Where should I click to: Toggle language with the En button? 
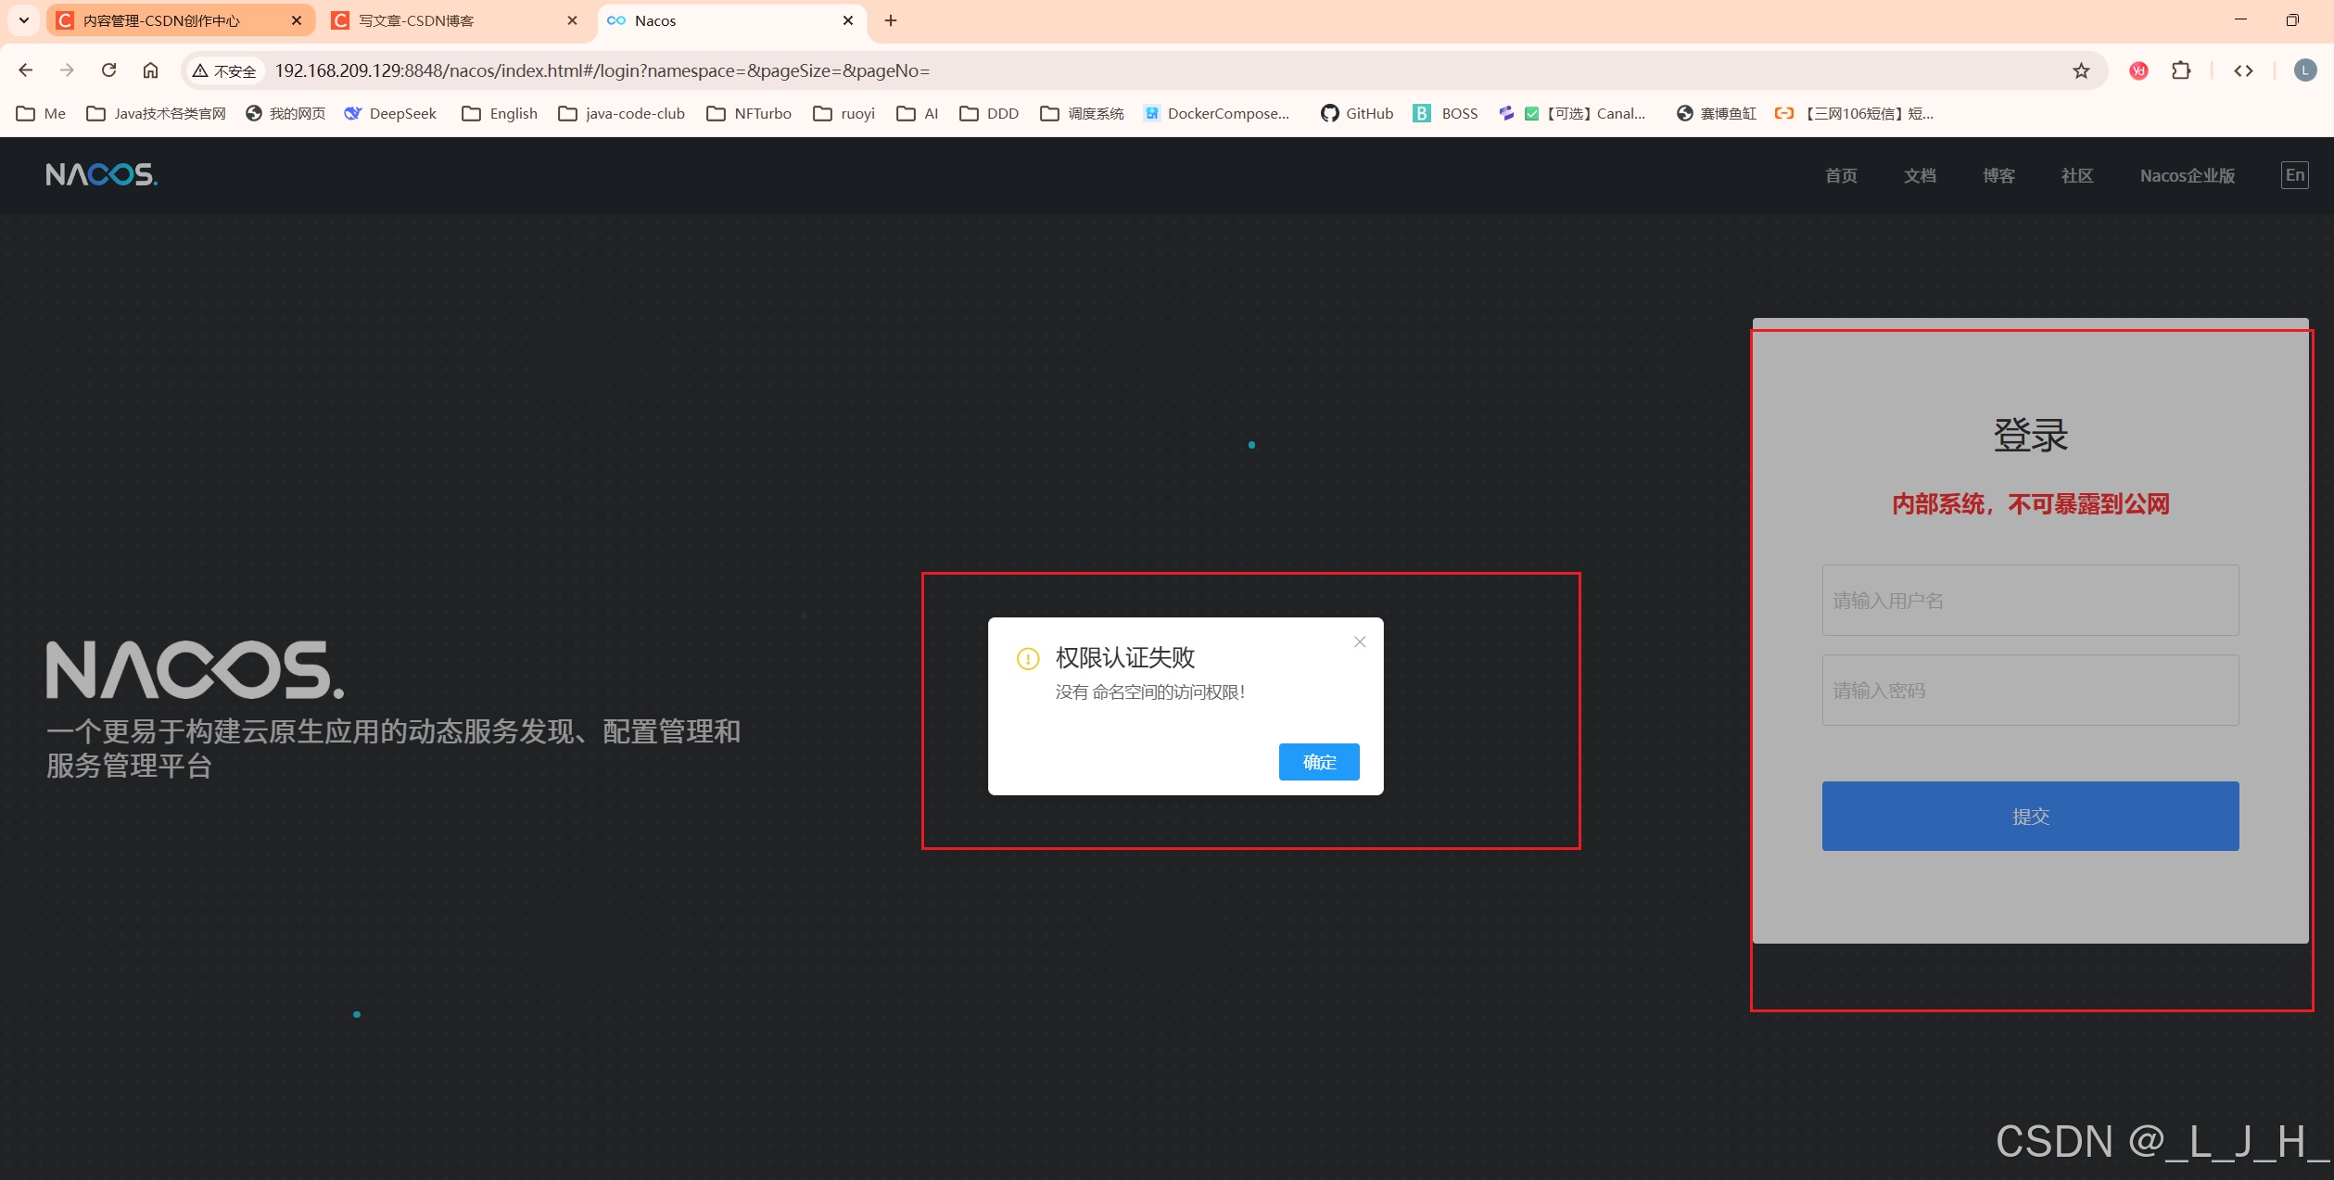pyautogui.click(x=2294, y=175)
